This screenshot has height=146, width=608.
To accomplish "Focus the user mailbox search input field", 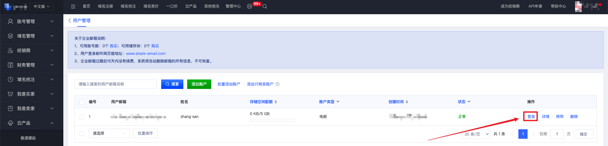I will 116,84.
